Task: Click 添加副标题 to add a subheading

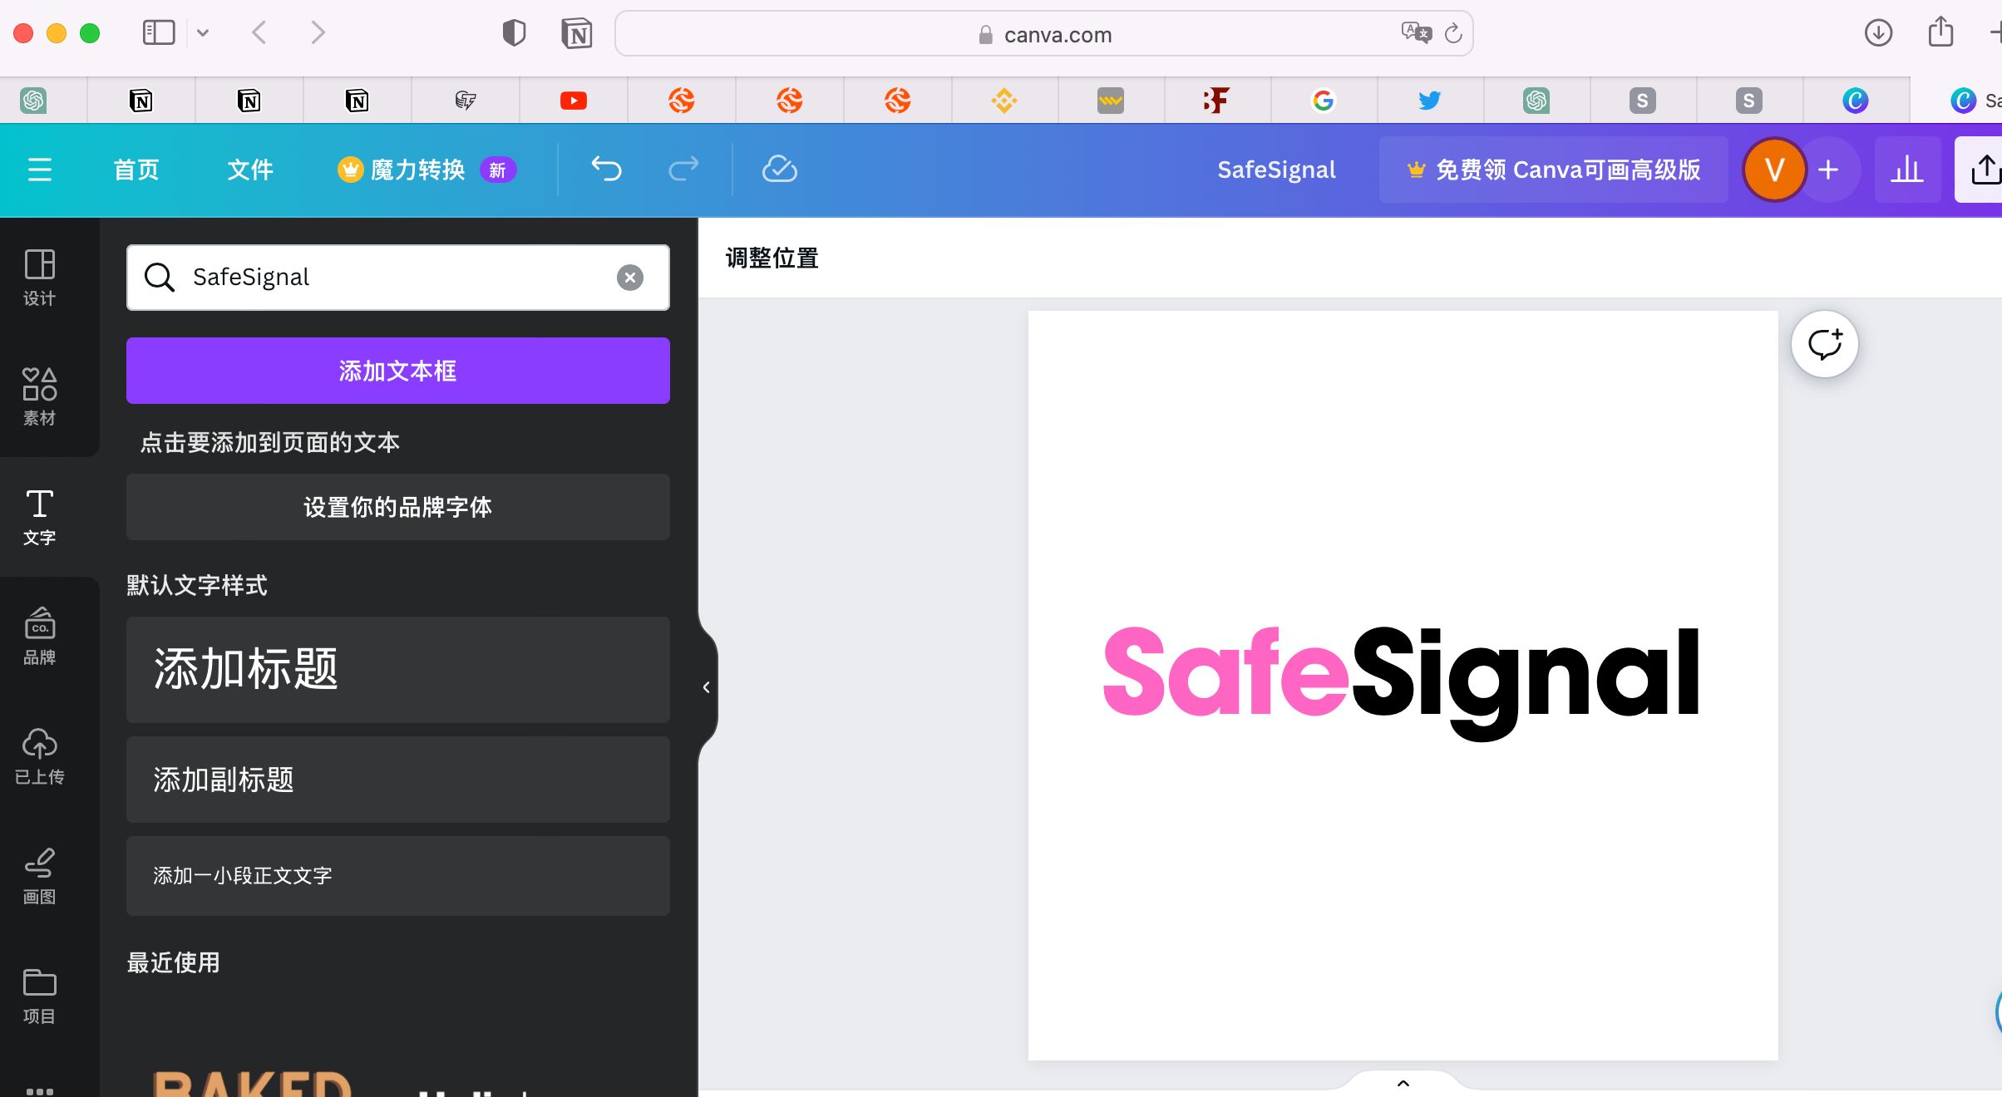Action: pos(398,780)
